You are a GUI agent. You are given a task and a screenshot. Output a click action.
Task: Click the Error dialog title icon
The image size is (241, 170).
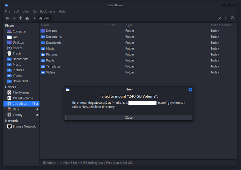tap(68, 90)
